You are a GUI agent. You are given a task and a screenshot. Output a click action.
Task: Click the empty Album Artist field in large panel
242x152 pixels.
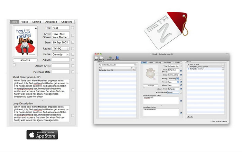pyautogui.click(x=60, y=66)
